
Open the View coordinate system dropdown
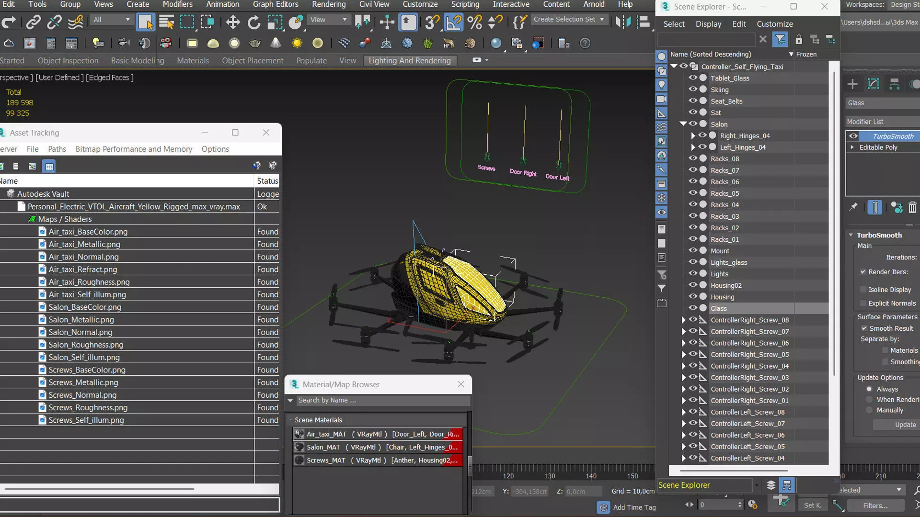(328, 20)
